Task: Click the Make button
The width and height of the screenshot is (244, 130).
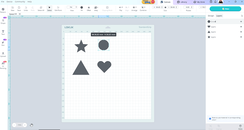Action: pyautogui.click(x=225, y=9)
